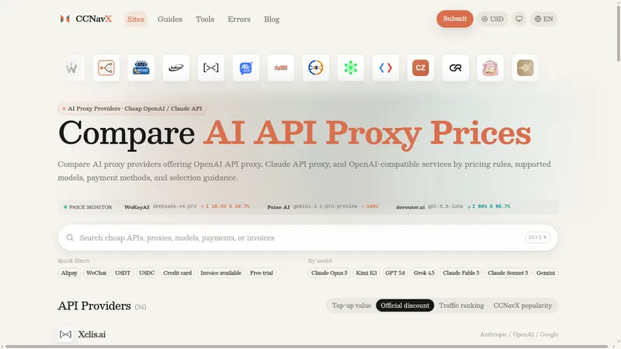Open the blue chat-bubble API provider icon

click(246, 68)
